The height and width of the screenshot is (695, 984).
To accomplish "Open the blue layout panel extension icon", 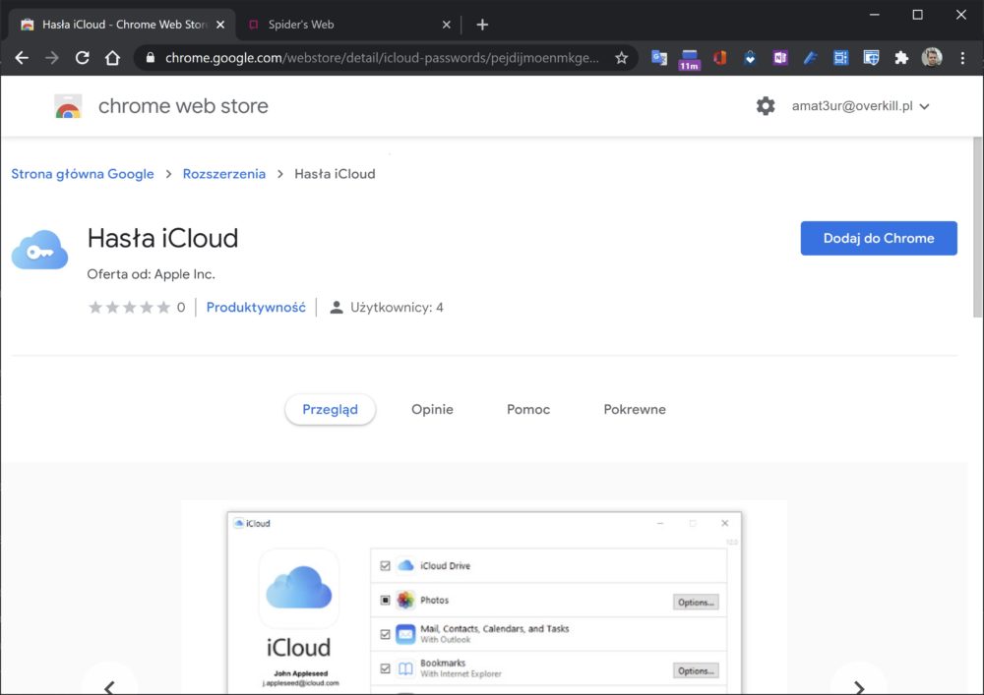I will click(x=841, y=58).
